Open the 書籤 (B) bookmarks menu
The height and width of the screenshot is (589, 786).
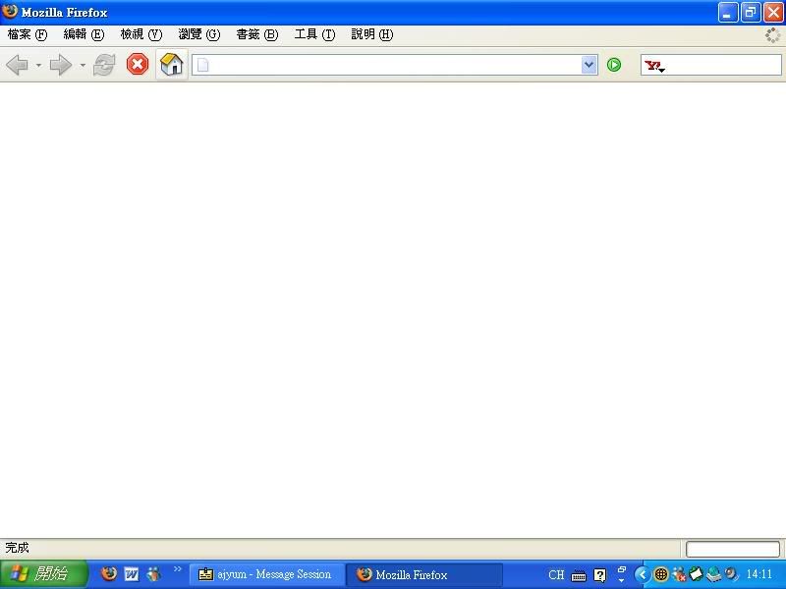tap(256, 34)
